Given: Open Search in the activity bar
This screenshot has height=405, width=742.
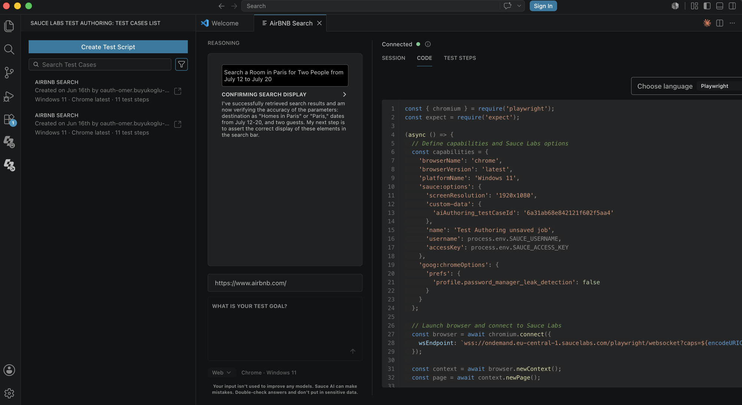Looking at the screenshot, I should 9,49.
